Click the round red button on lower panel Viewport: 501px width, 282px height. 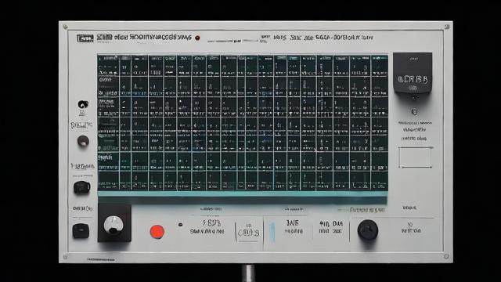[157, 232]
